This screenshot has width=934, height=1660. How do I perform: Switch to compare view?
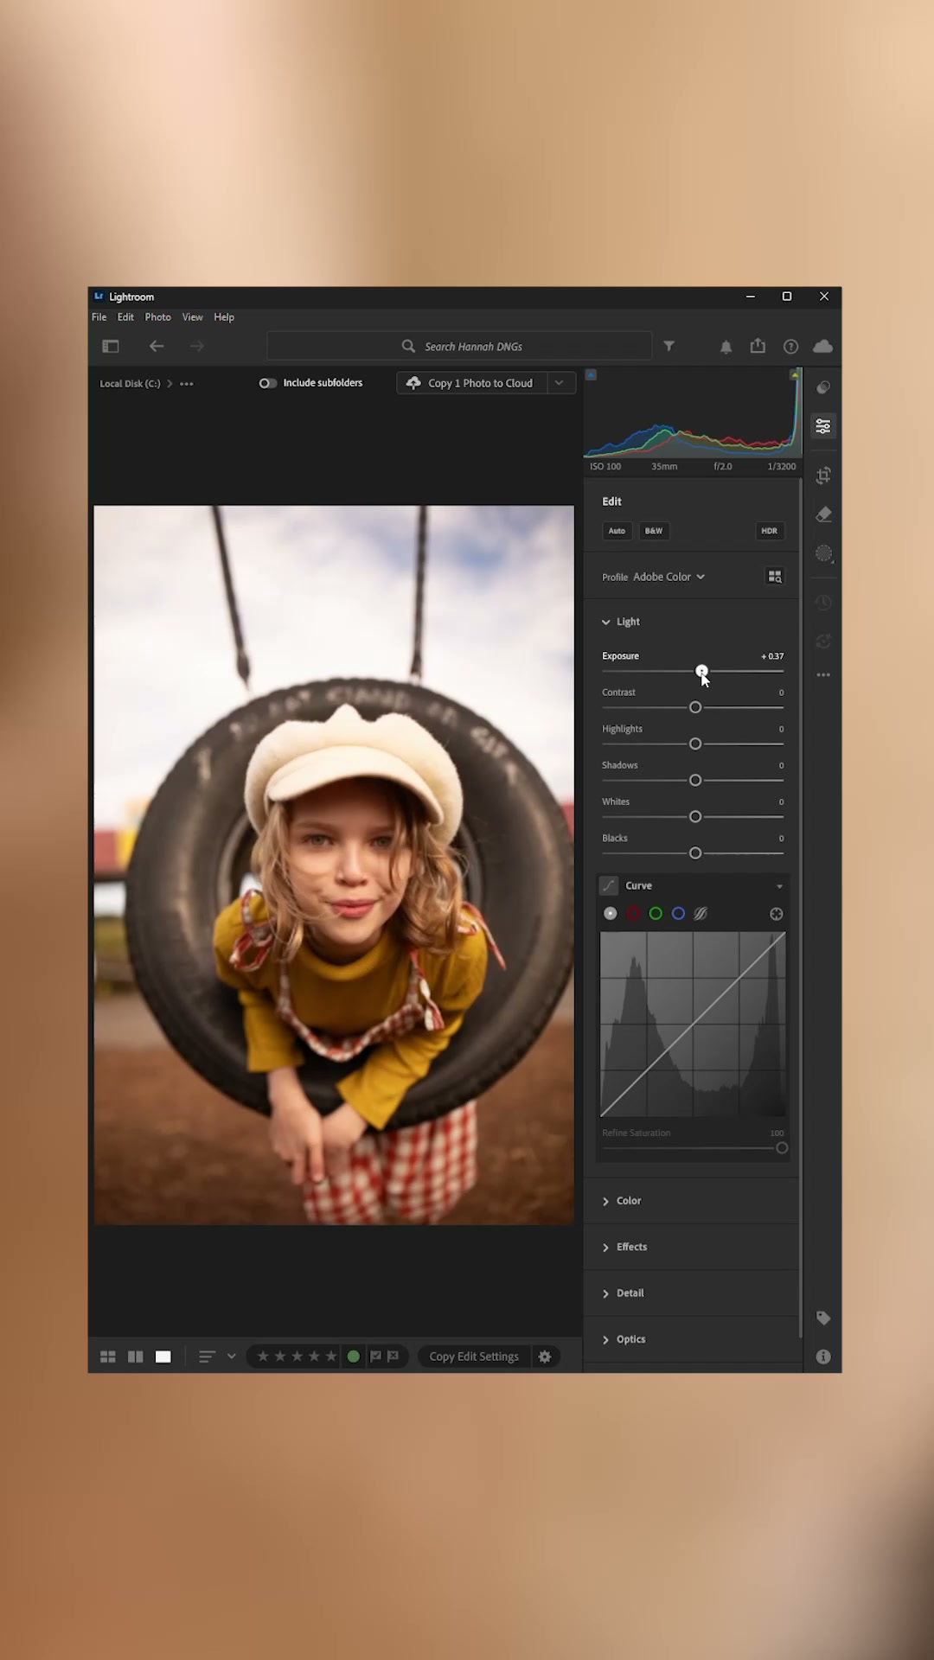[136, 1357]
